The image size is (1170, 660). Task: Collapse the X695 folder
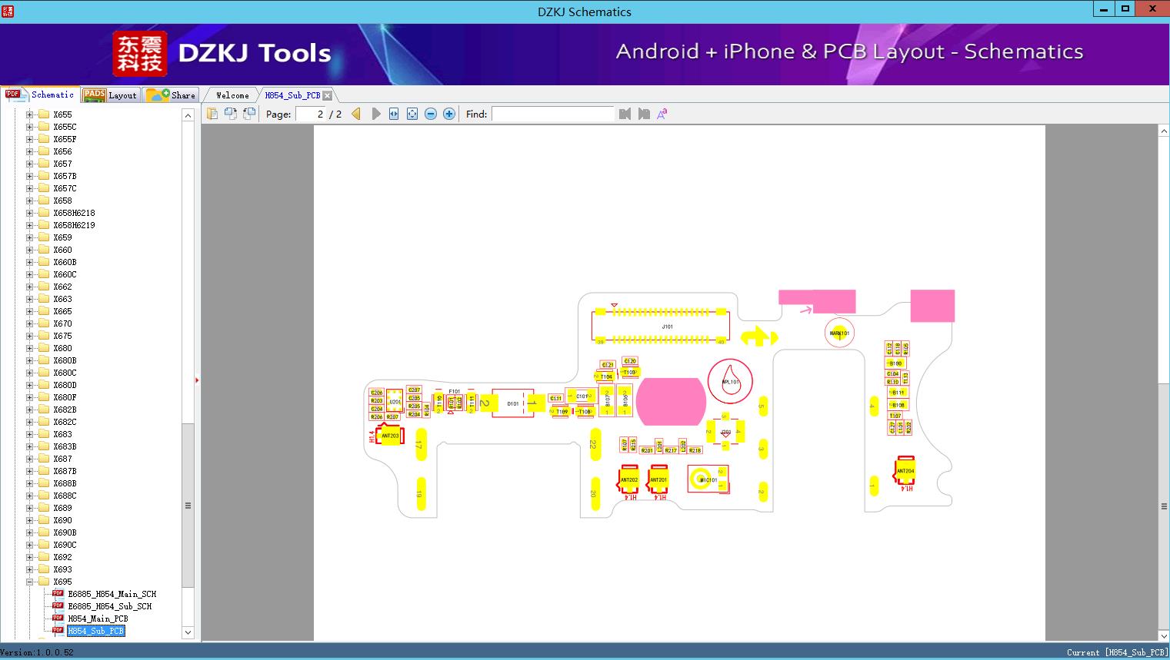(x=30, y=582)
